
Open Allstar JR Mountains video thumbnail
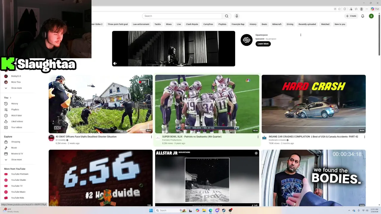pos(207,178)
